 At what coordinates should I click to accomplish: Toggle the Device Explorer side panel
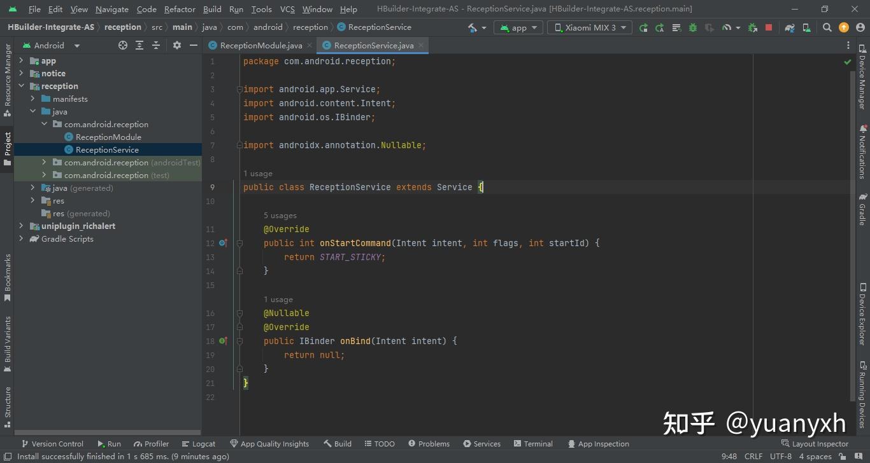[863, 314]
